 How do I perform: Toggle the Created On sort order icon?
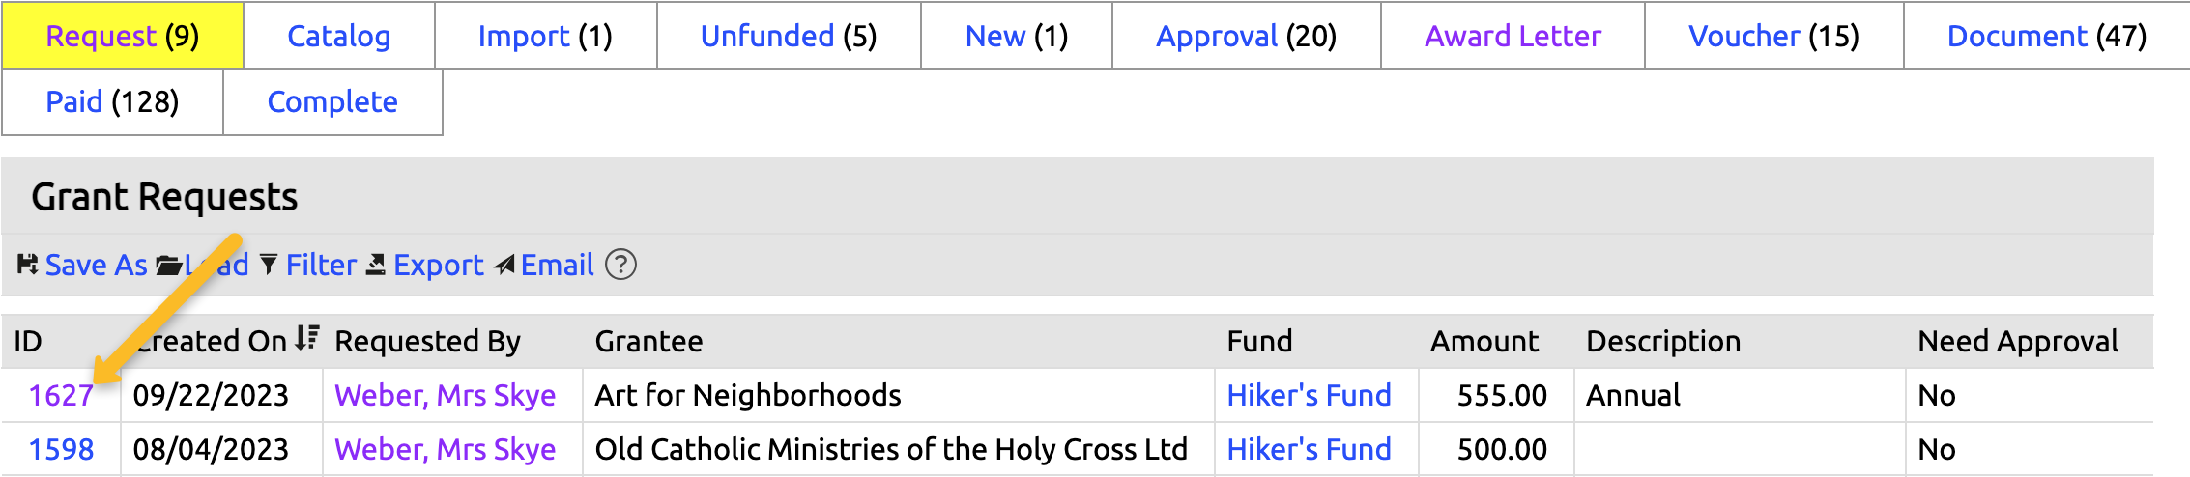tap(307, 339)
